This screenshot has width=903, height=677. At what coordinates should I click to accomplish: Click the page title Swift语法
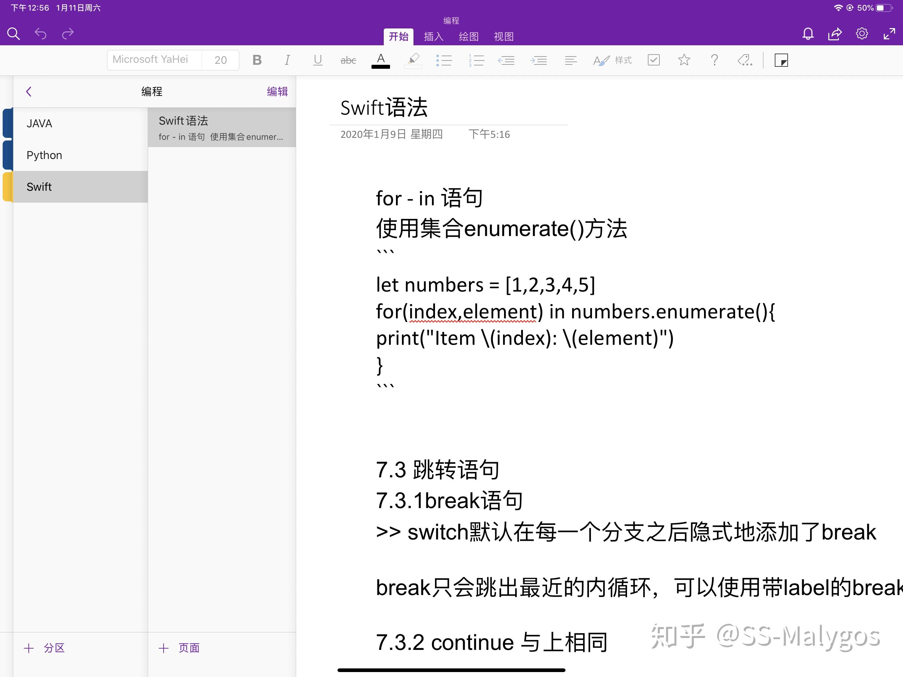point(384,108)
